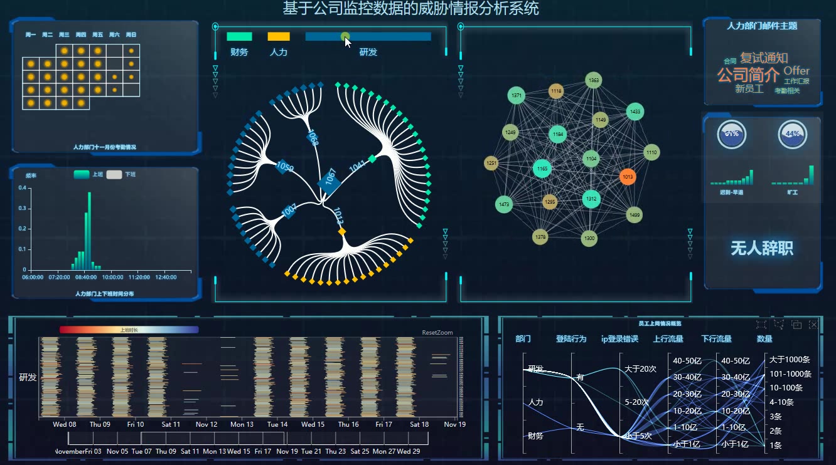This screenshot has width=836, height=465.
Task: Click network node 1295
Action: [550, 202]
